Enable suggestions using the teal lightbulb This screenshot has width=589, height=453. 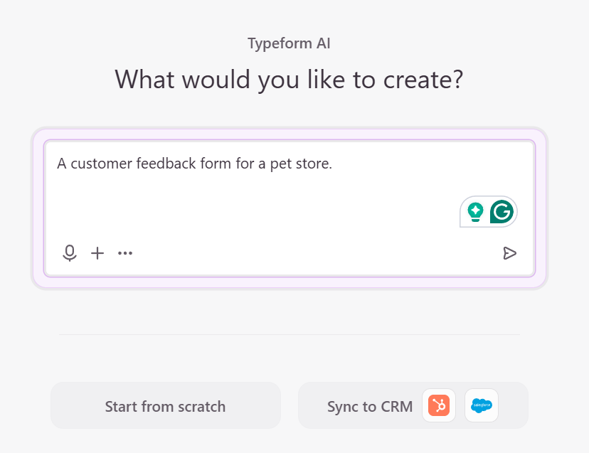[x=475, y=211]
